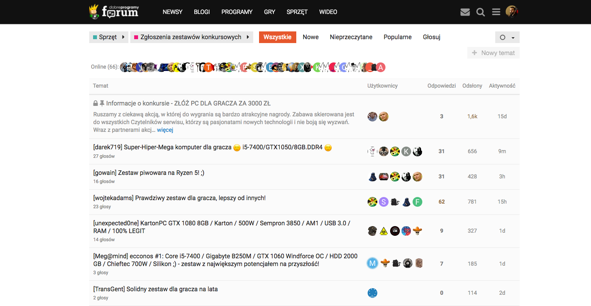Click the 'Online (66):' label
This screenshot has height=306, width=591.
pos(105,67)
